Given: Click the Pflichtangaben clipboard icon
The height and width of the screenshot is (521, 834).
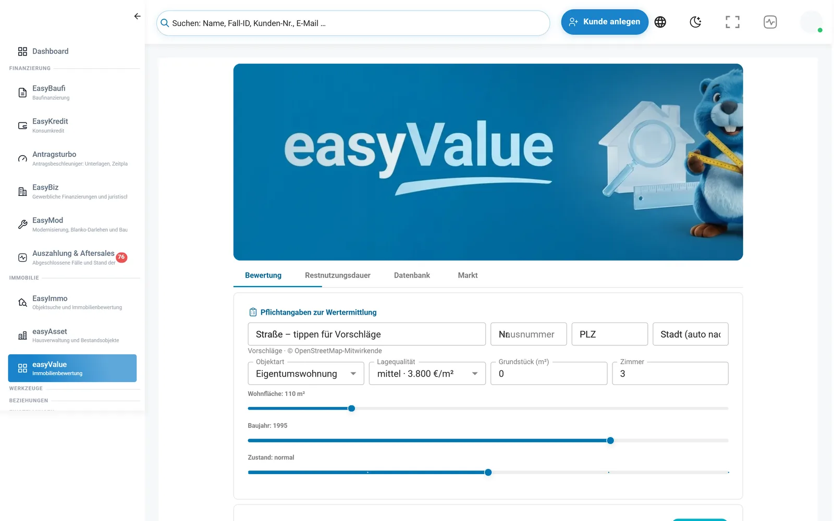Looking at the screenshot, I should [253, 312].
